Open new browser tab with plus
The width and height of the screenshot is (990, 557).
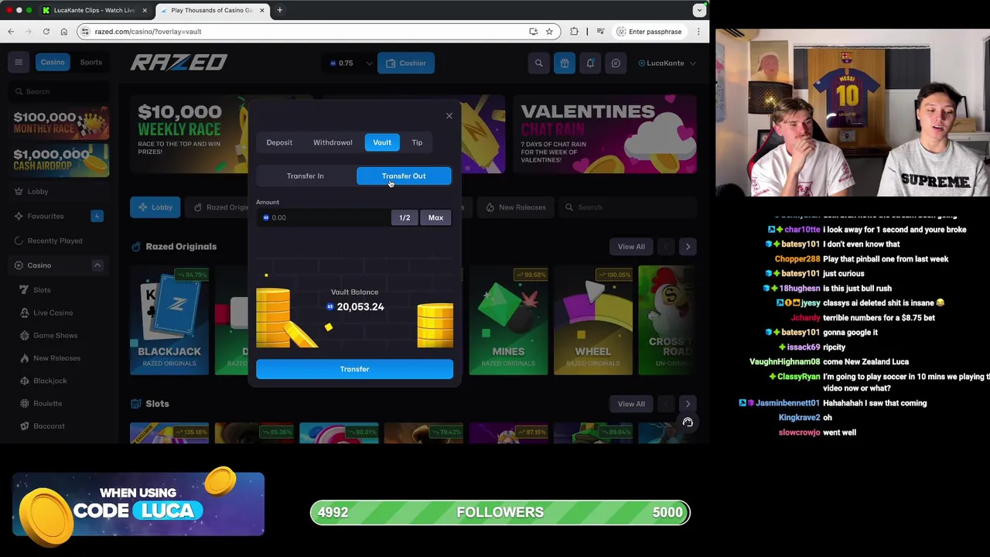click(x=280, y=10)
